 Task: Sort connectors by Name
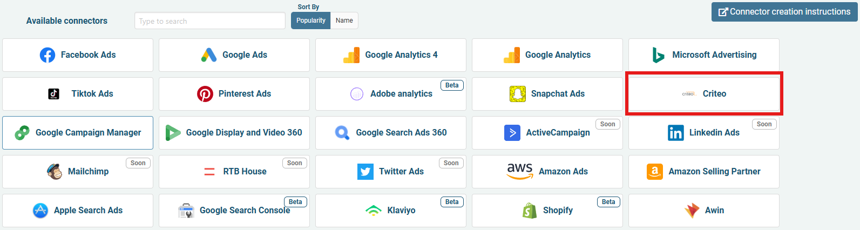[344, 21]
